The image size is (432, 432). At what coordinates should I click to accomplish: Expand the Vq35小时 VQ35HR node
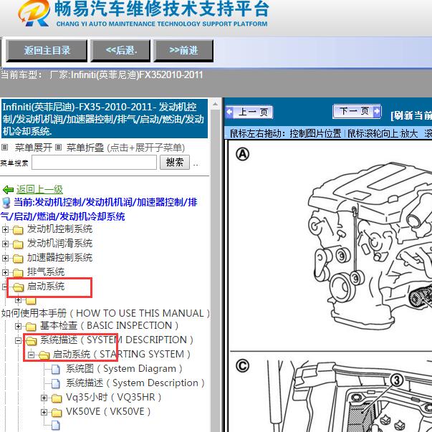point(44,398)
